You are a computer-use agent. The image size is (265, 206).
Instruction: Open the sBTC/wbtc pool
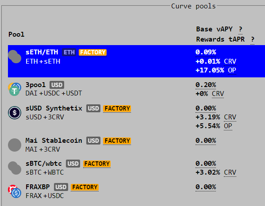point(44,164)
